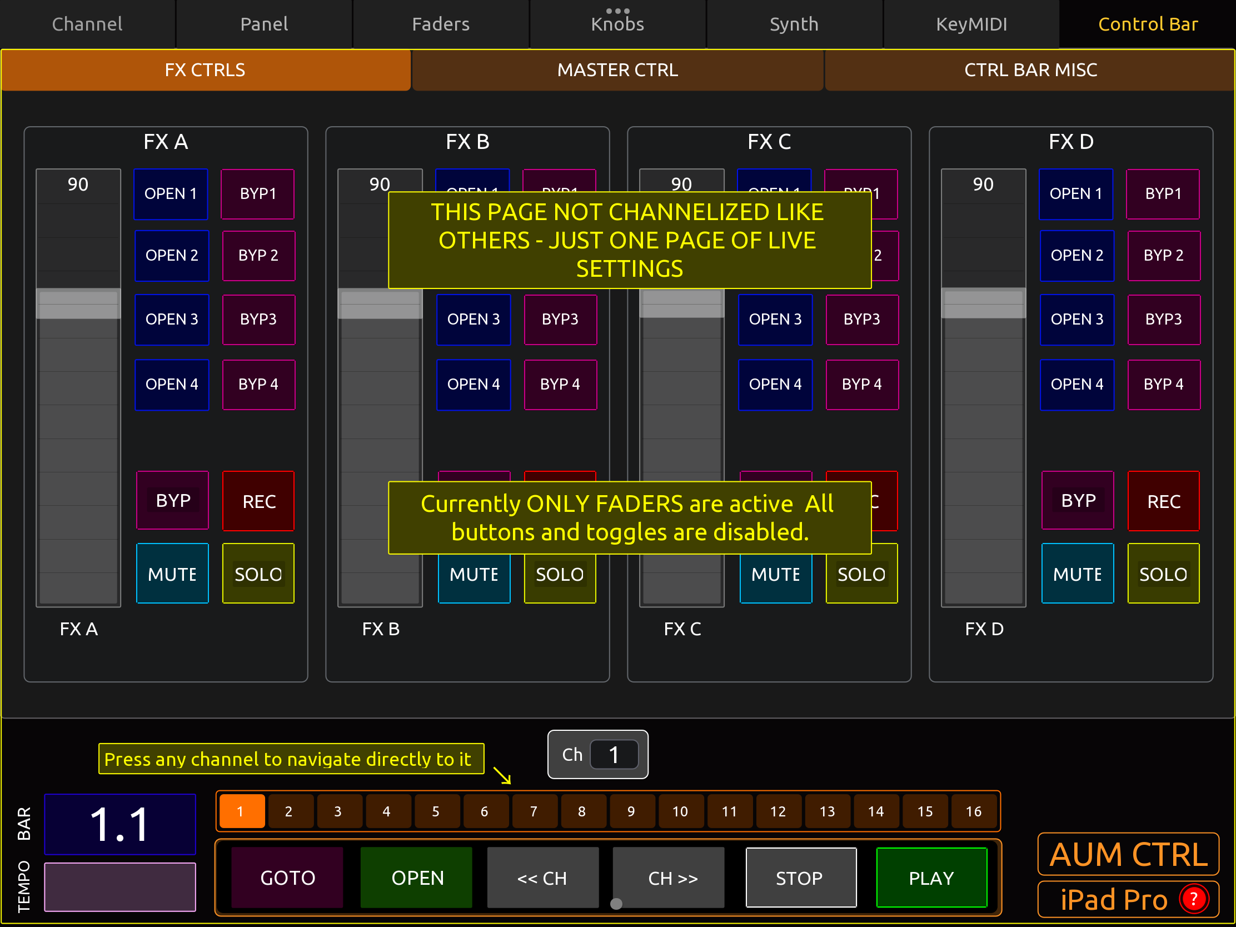Click the FX A fader handle

click(78, 303)
